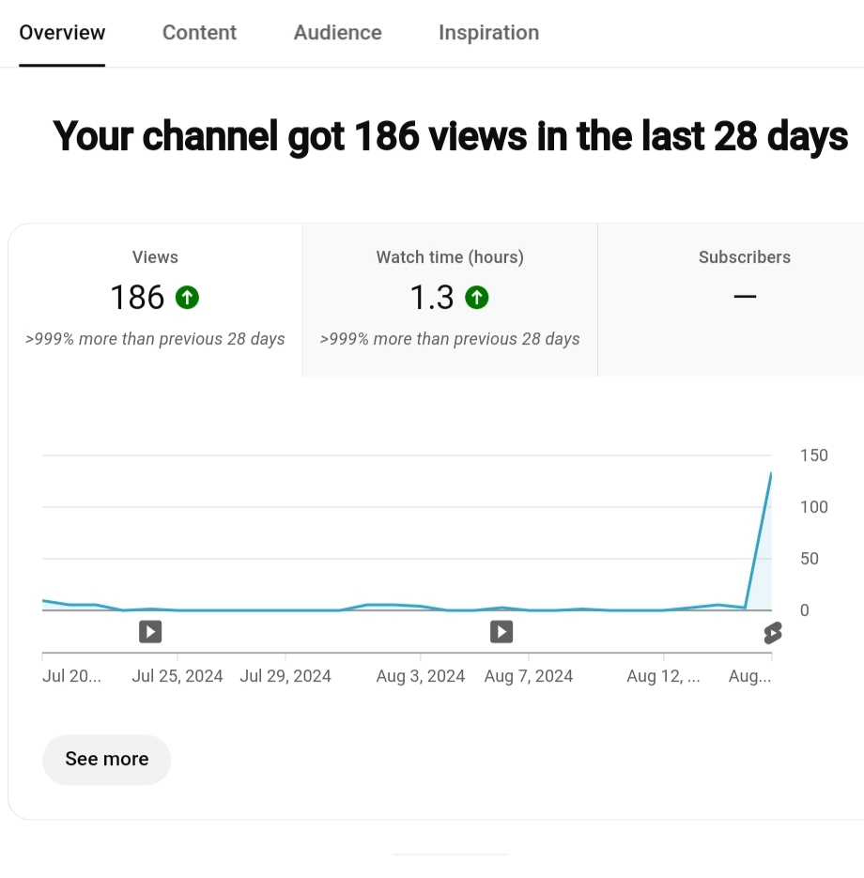
Task: Select the Subscribers metric card
Action: [731, 300]
